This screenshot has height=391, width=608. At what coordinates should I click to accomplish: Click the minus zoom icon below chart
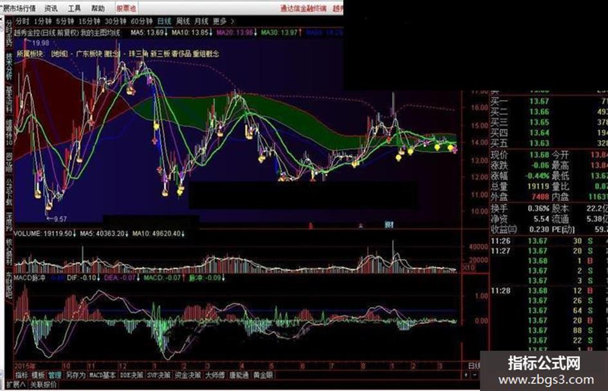pyautogui.click(x=475, y=375)
